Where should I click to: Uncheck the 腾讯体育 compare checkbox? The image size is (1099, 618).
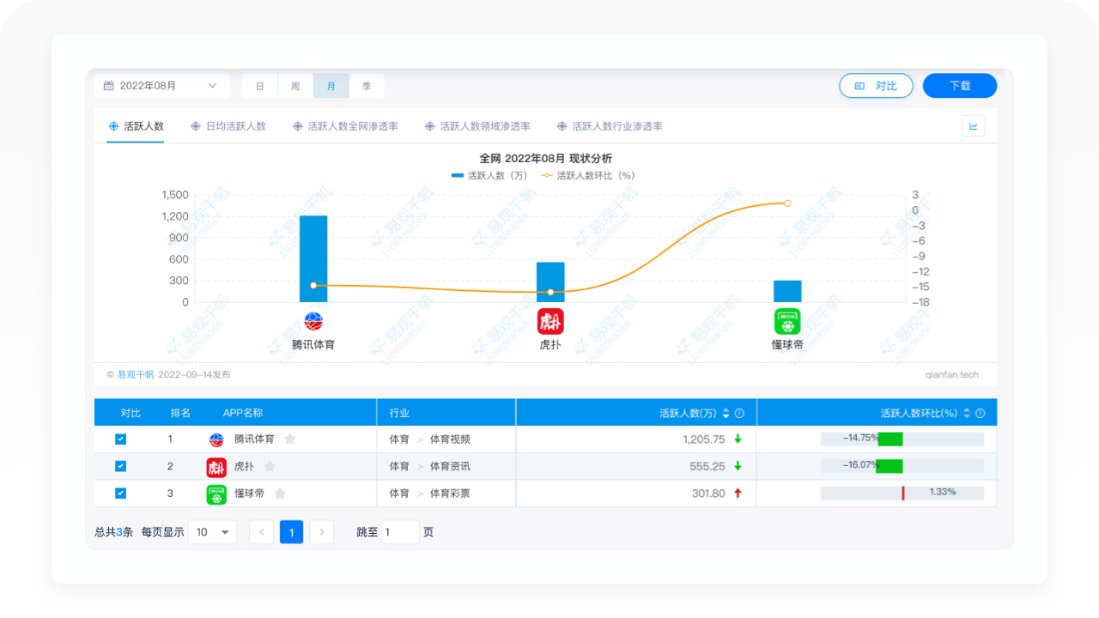[x=121, y=439]
